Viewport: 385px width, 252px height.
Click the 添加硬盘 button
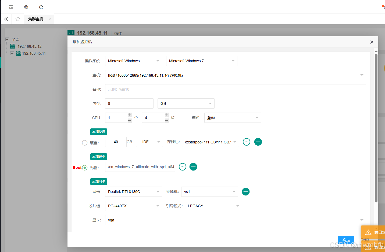99,132
